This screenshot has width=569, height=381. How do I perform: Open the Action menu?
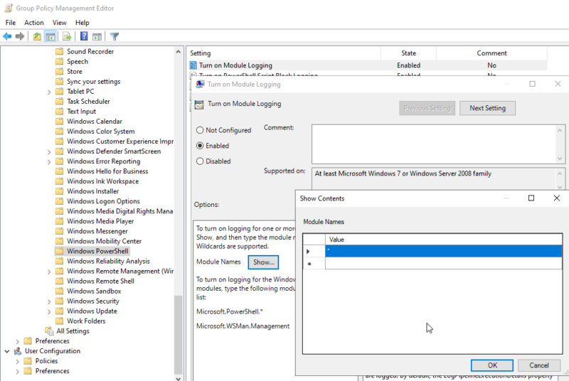click(x=34, y=23)
